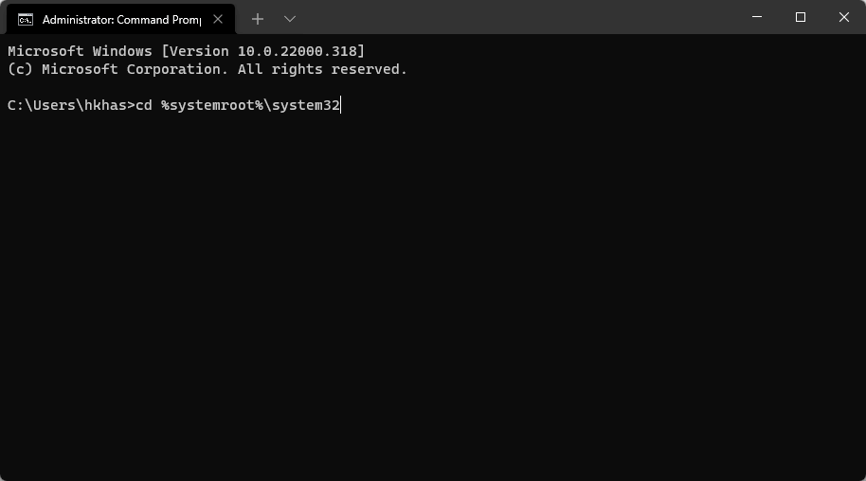Place cursor at end of typed command
This screenshot has height=481, width=866.
pos(341,105)
